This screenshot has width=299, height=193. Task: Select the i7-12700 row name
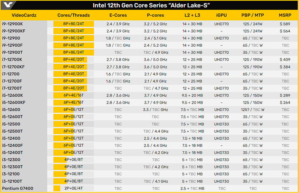click(11, 74)
